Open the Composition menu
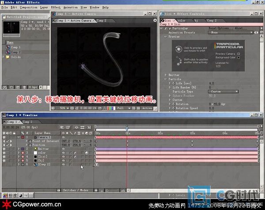 29,8
